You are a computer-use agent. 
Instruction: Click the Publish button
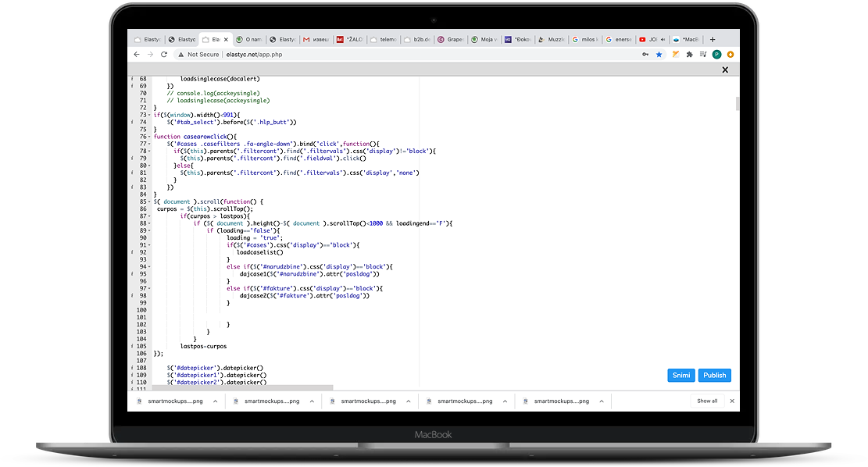coord(715,375)
